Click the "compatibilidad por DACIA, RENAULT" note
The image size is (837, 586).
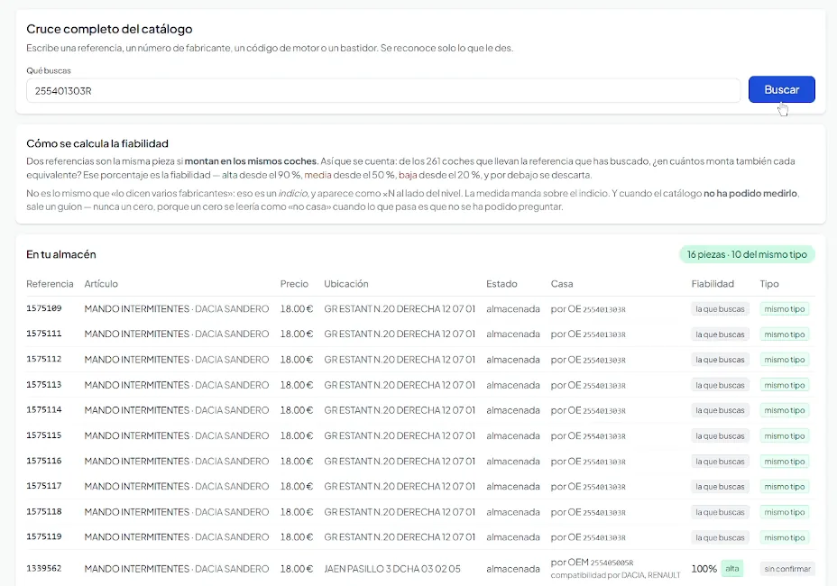click(615, 575)
